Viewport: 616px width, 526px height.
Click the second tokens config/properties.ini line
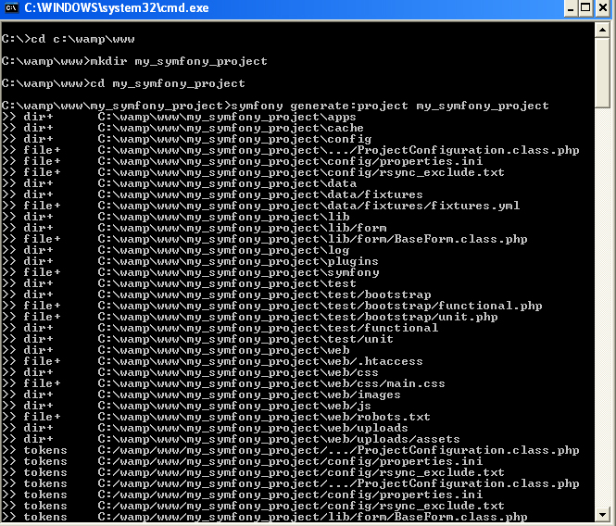tap(243, 495)
